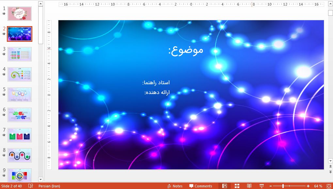This screenshot has height=189, width=333.
Task: Open the proofing errors indicator
Action: (x=30, y=185)
